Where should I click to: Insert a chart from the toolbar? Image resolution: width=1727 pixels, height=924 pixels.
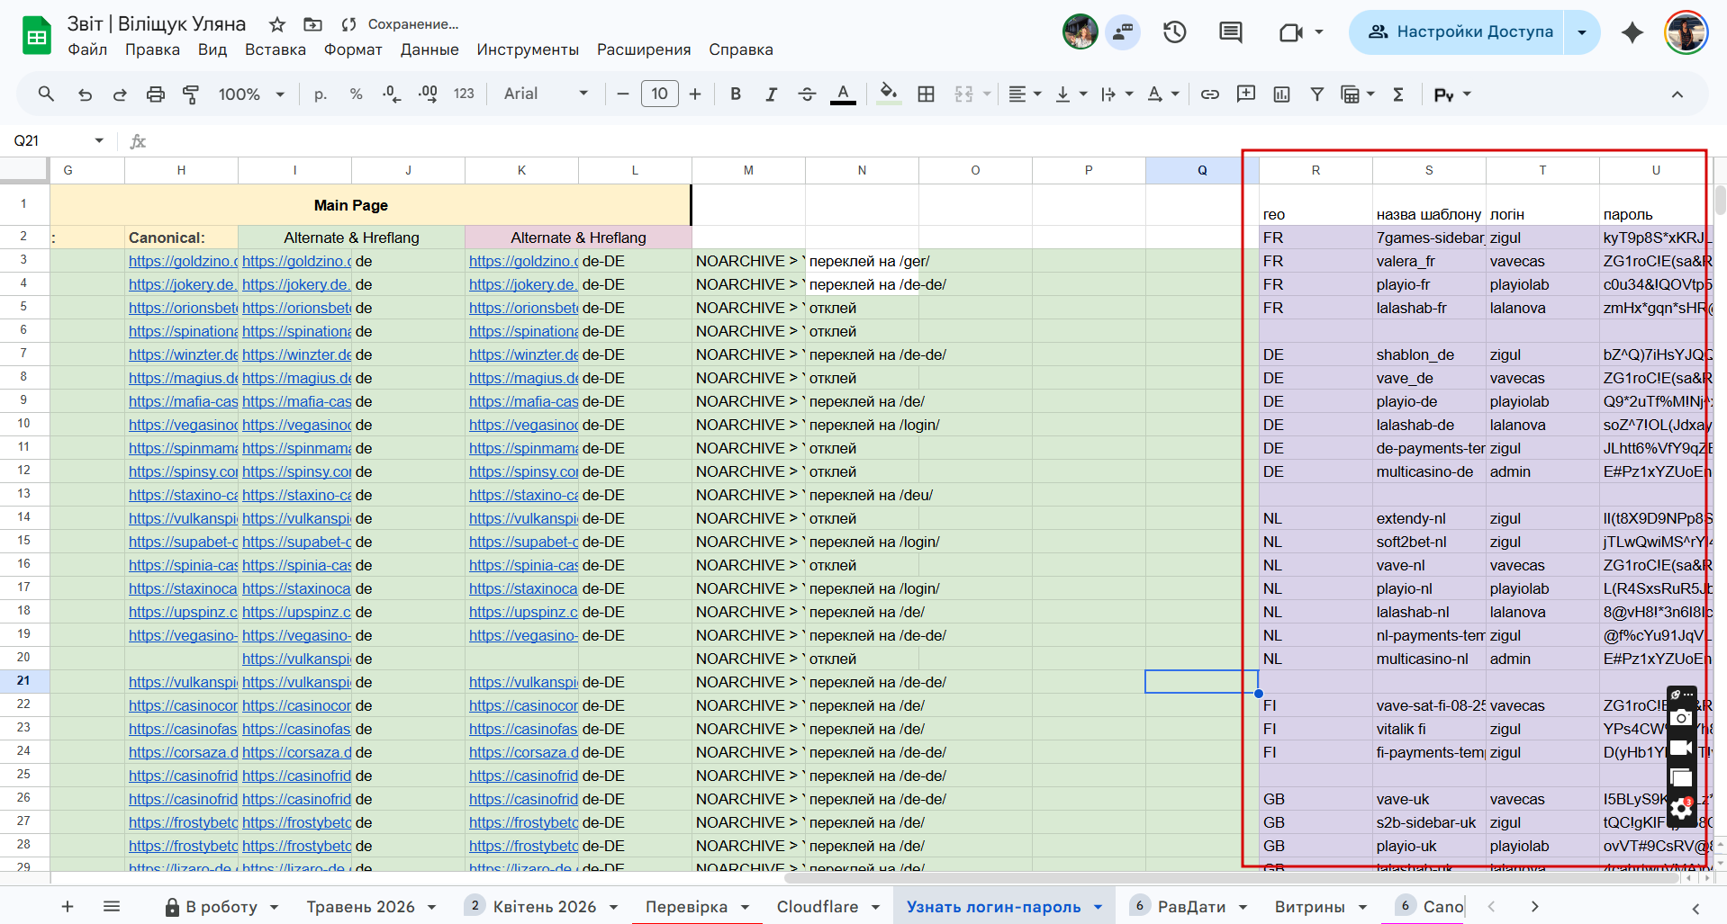[1281, 94]
